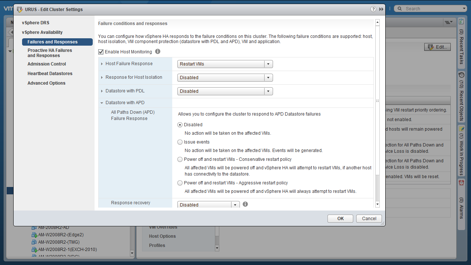
Task: Click the Cancel button
Action: coord(369,219)
